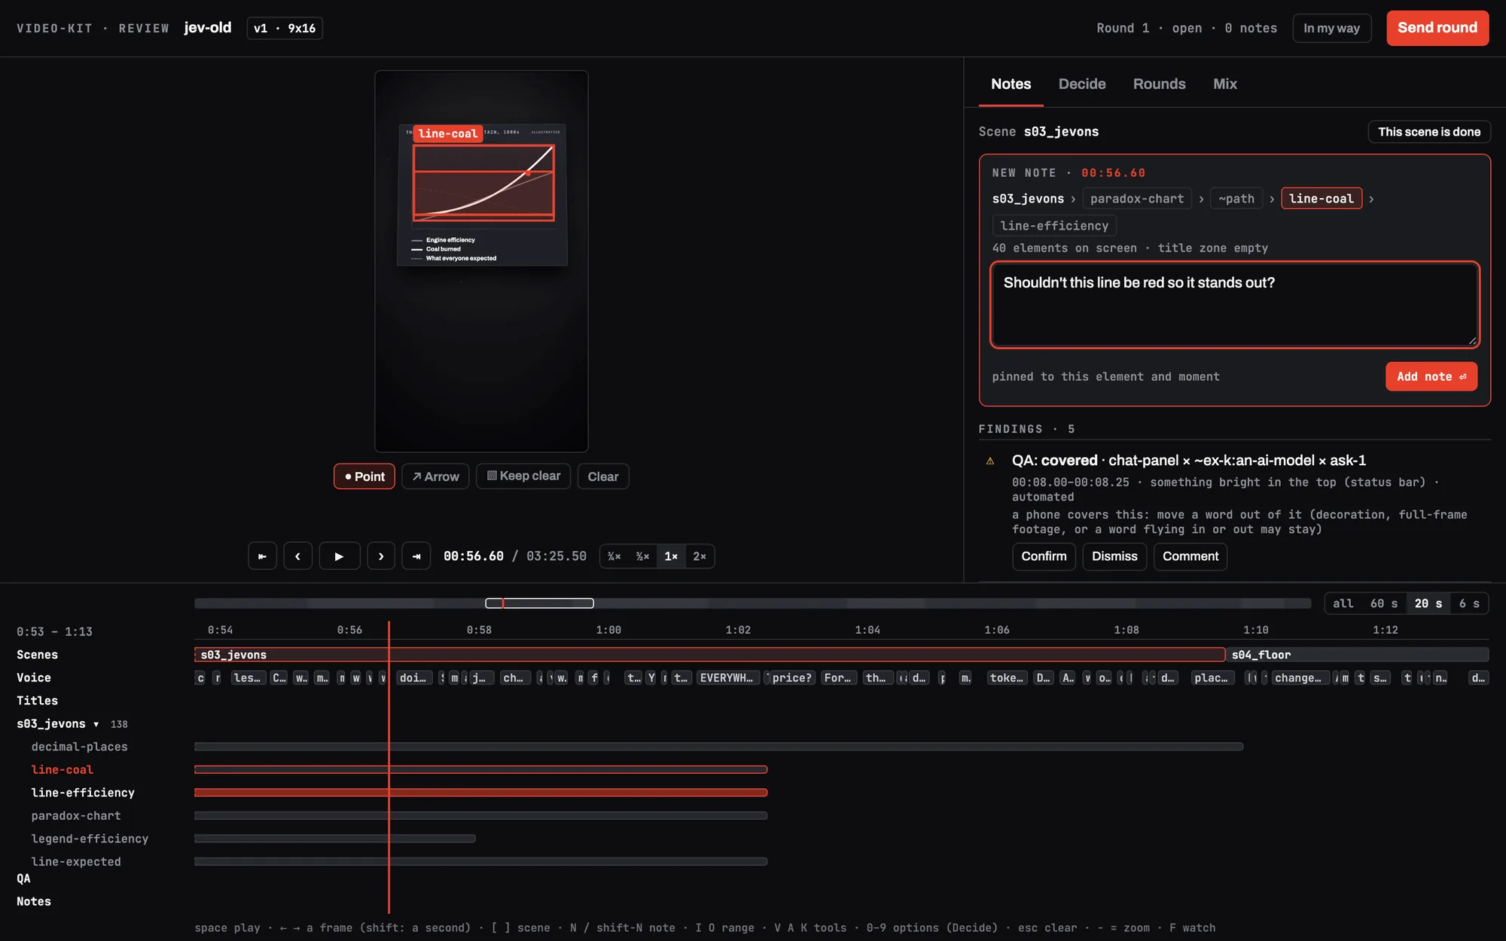Confirm the QA covered finding

tap(1043, 556)
